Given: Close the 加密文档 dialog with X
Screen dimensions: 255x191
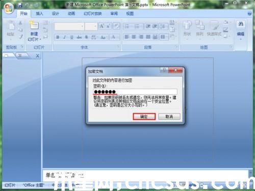Looking at the screenshot, I should 175,70.
